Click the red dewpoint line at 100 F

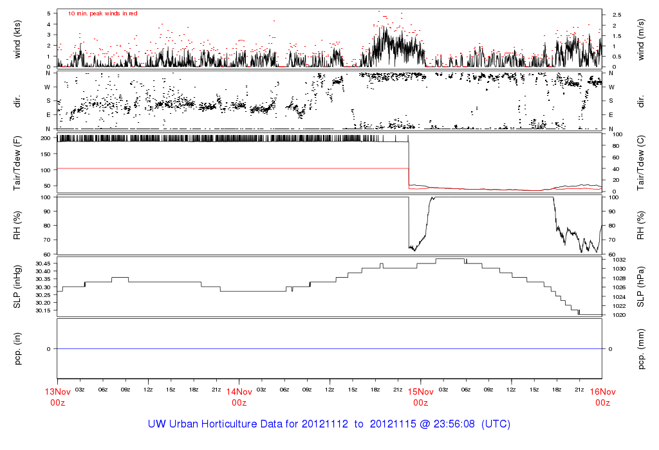pyautogui.click(x=233, y=168)
